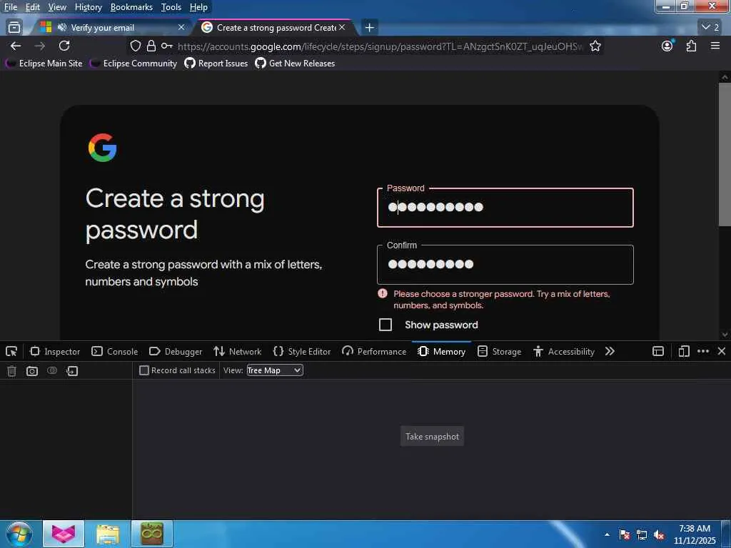Screen dimensions: 731x548
Task: View site security lock info
Action: tap(151, 46)
